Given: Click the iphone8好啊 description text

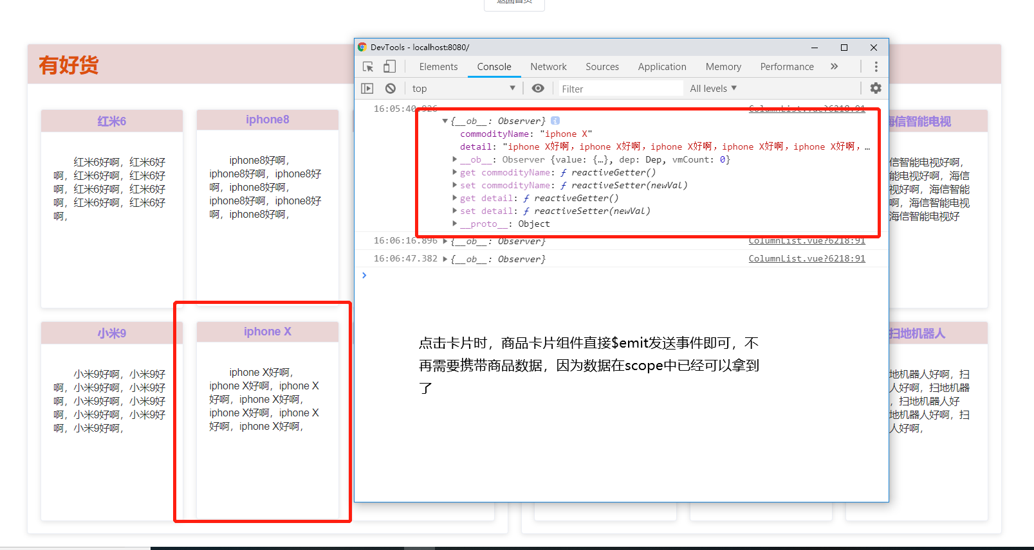Looking at the screenshot, I should coord(265,187).
